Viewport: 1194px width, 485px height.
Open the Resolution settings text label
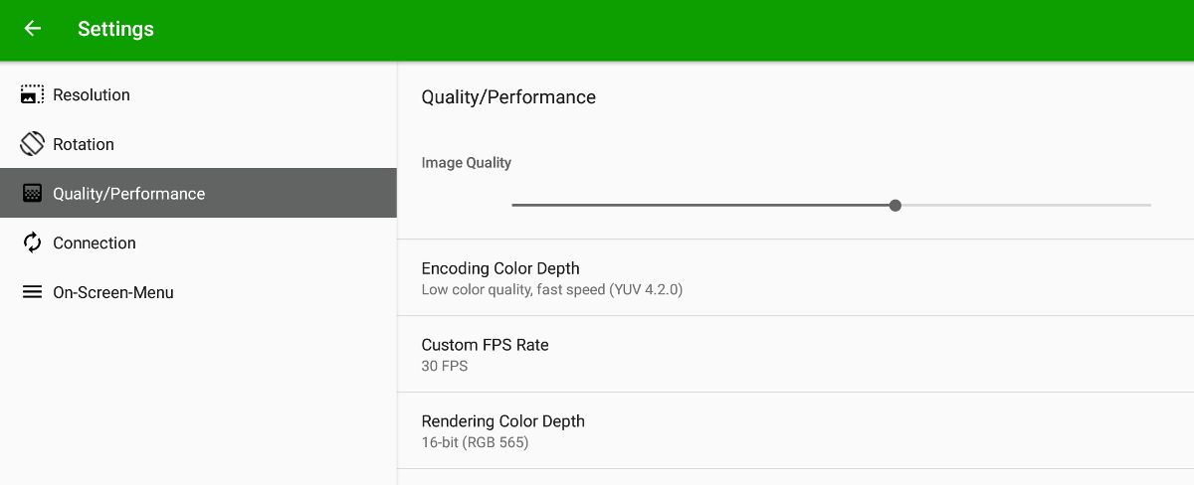(x=92, y=94)
